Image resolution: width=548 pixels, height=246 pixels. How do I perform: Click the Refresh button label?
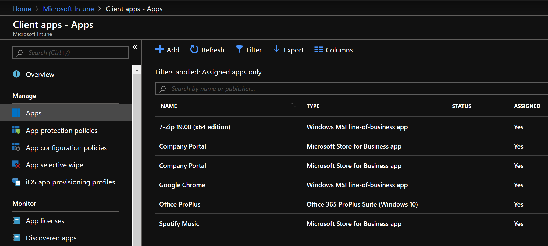click(x=213, y=50)
